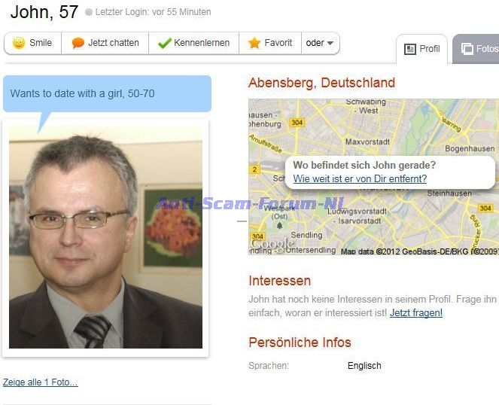Click the Abensberg map area
Image resolution: width=499 pixels, height=405 pixels.
click(373, 177)
